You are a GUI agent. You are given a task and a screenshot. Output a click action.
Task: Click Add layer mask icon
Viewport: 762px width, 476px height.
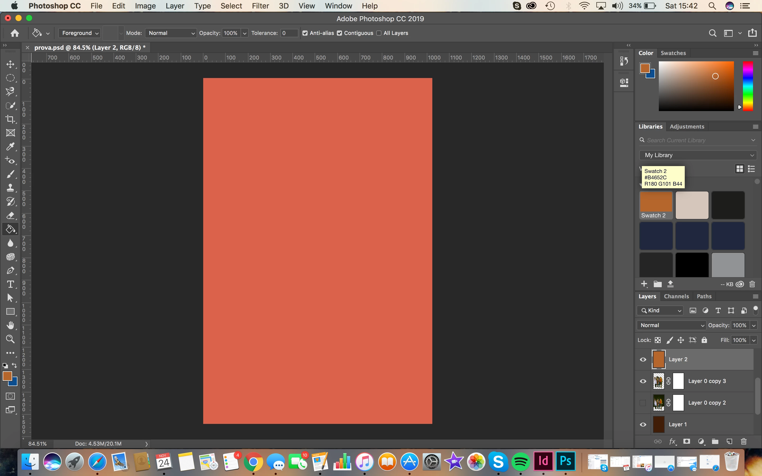coord(687,441)
